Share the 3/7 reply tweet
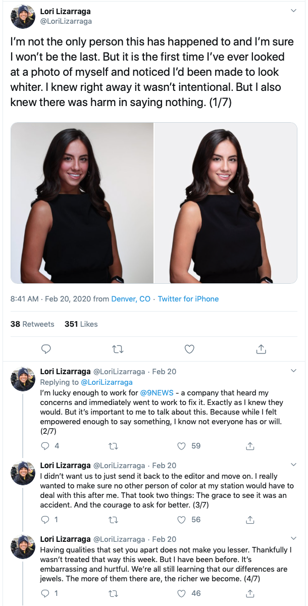Screen dimensions: 308x606 point(249,520)
